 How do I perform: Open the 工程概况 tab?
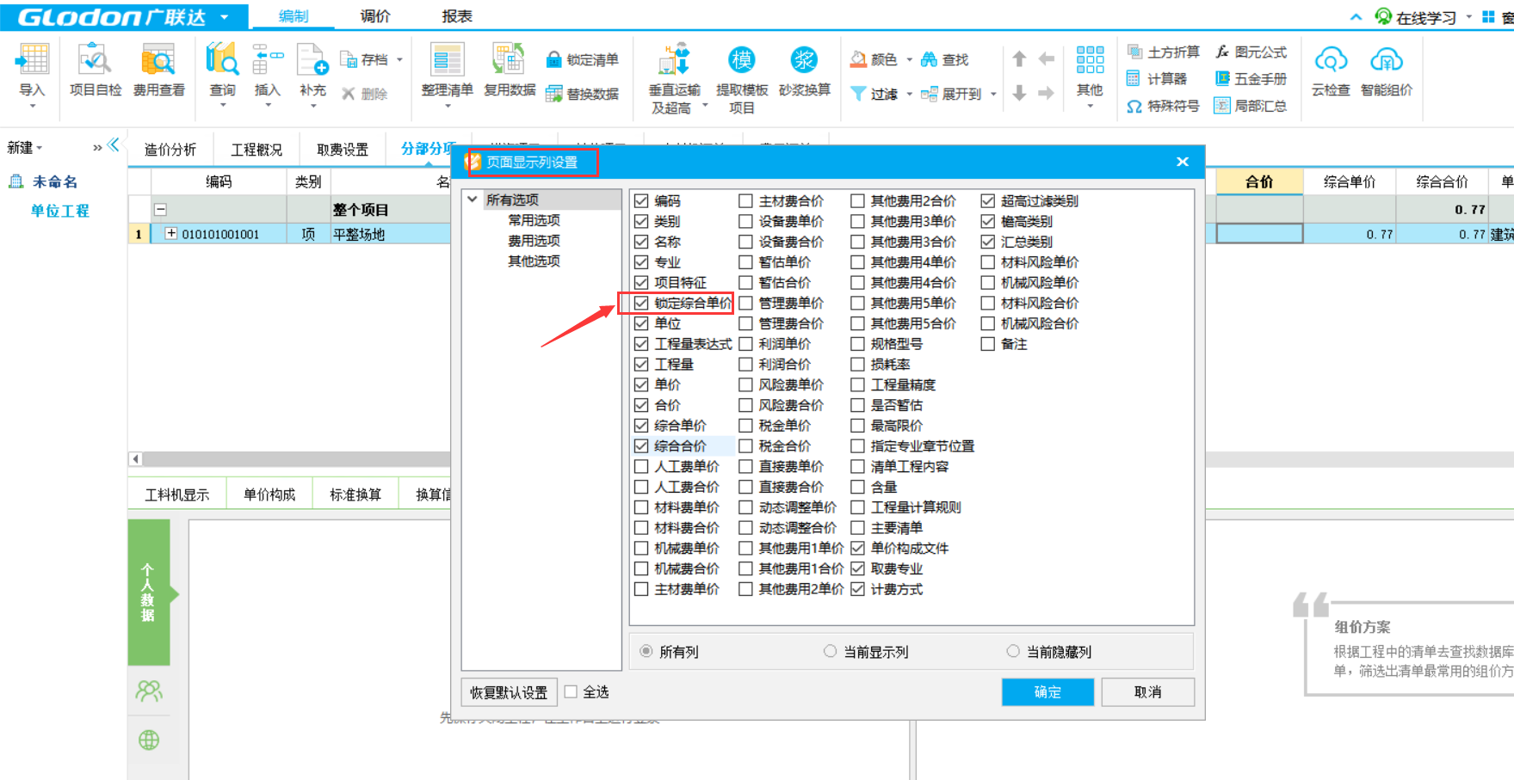[x=256, y=149]
